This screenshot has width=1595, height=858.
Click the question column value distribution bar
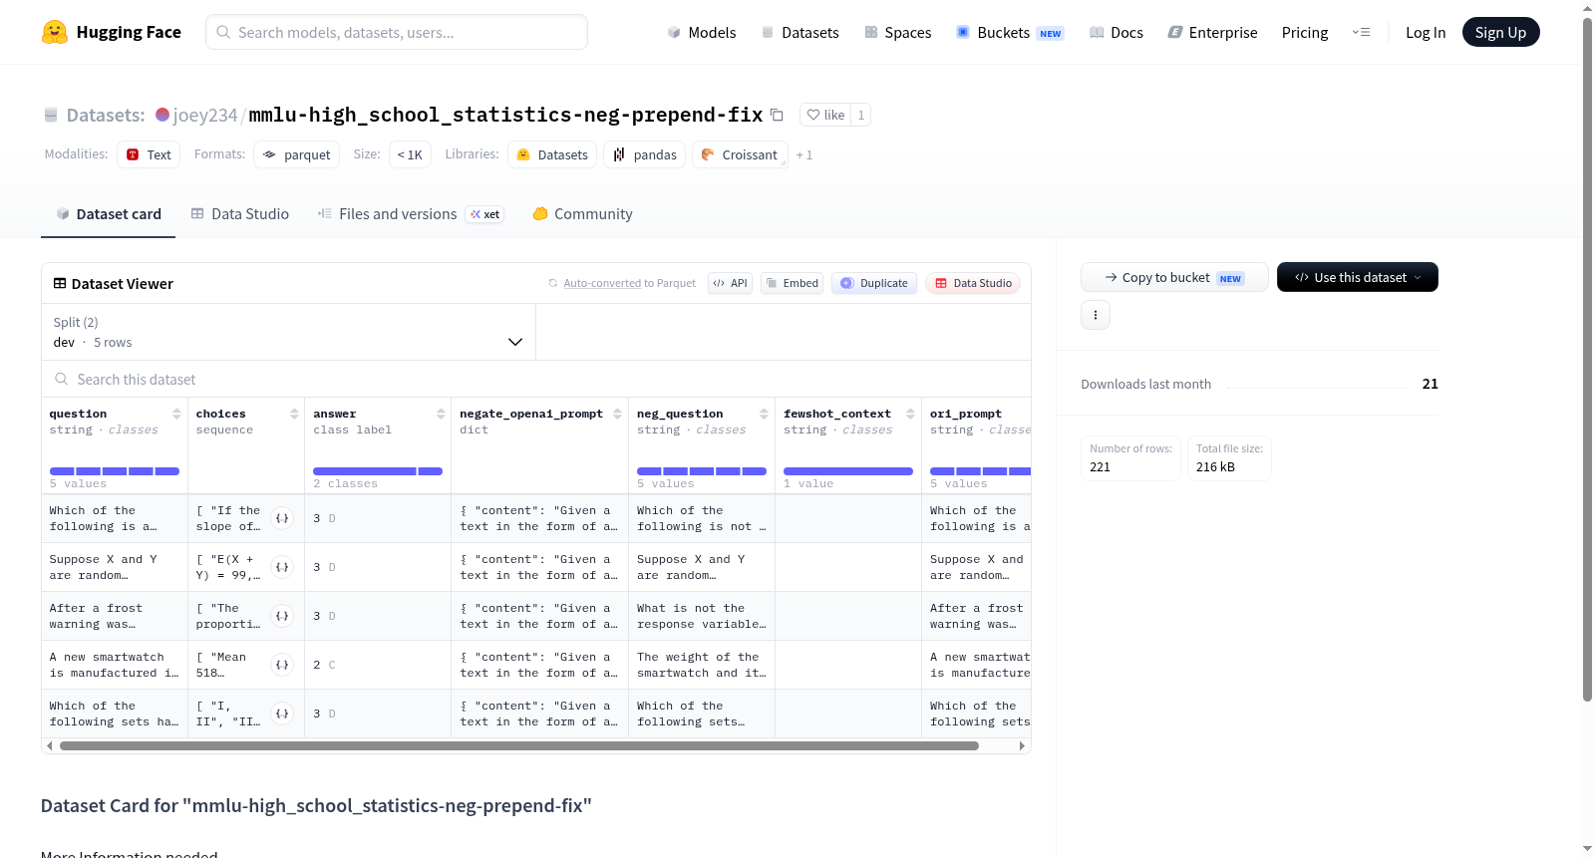tap(115, 471)
